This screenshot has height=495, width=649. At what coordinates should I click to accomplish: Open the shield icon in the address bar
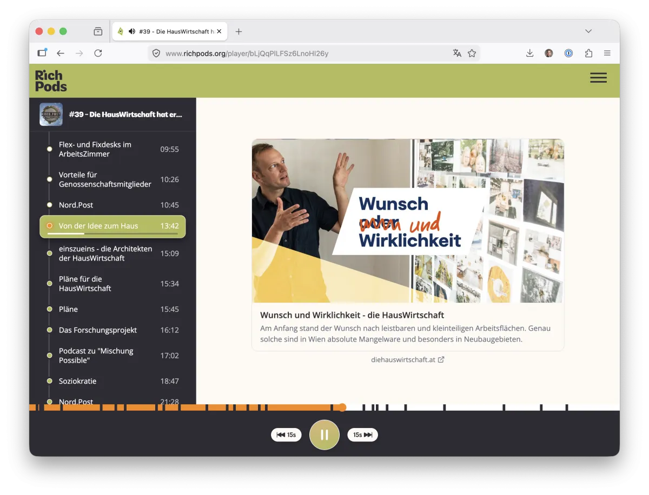pos(156,53)
